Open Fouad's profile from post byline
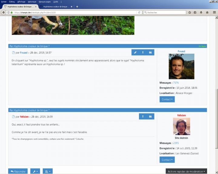The height and width of the screenshot is (174, 218). (24, 53)
